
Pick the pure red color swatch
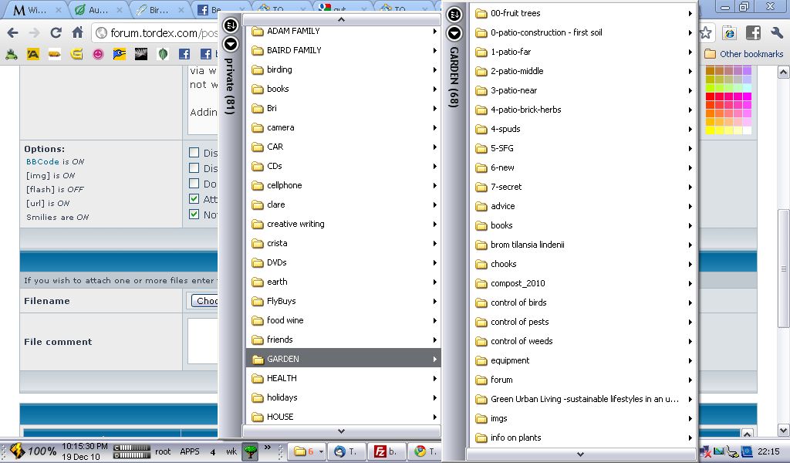click(x=711, y=96)
